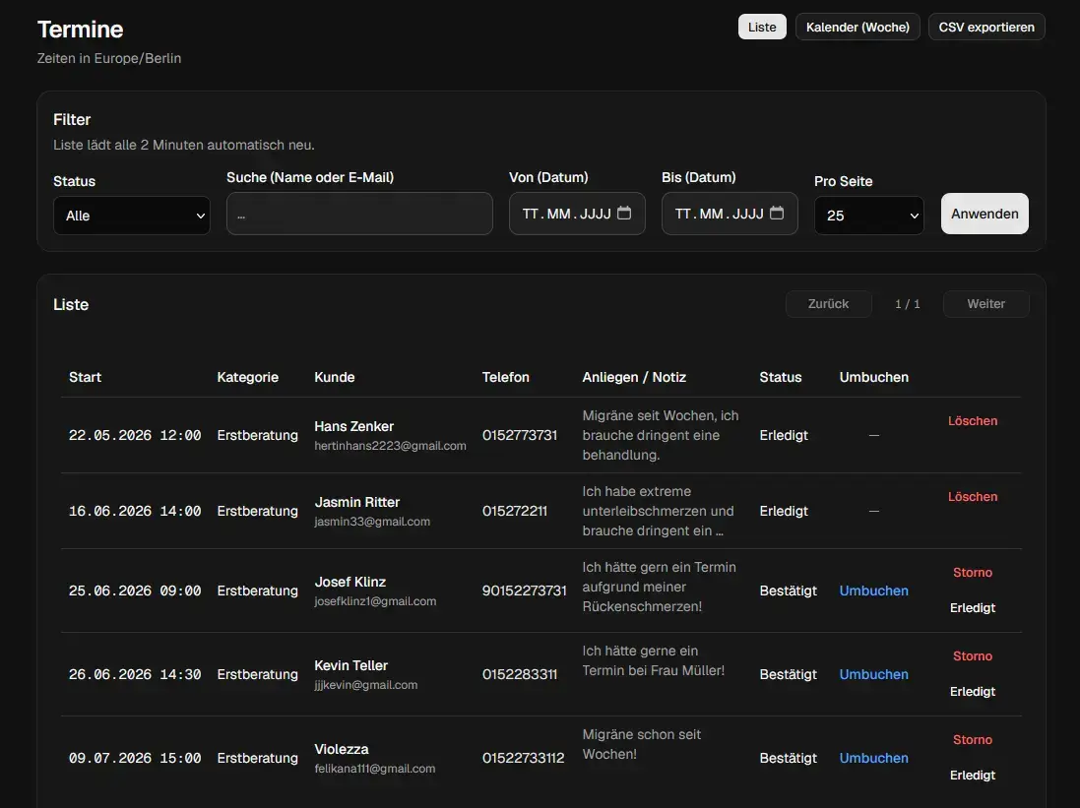Select email josefklinz1@gmail.com
The width and height of the screenshot is (1080, 808).
(375, 601)
